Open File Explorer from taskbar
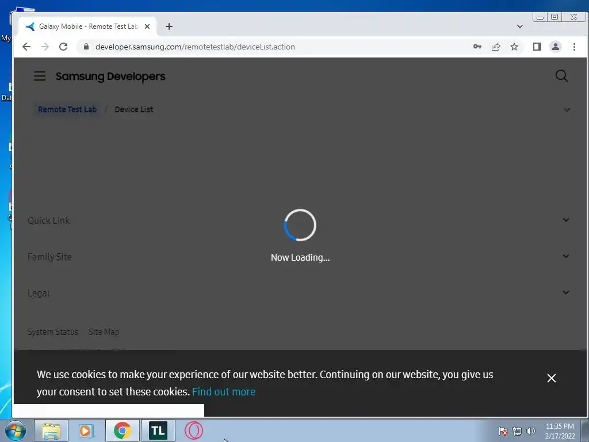589x442 pixels. click(x=51, y=430)
